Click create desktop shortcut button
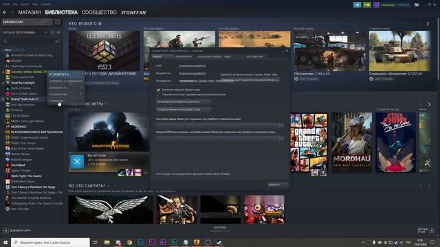Image resolution: width=440 pixels, height=247 pixels. click(x=184, y=110)
